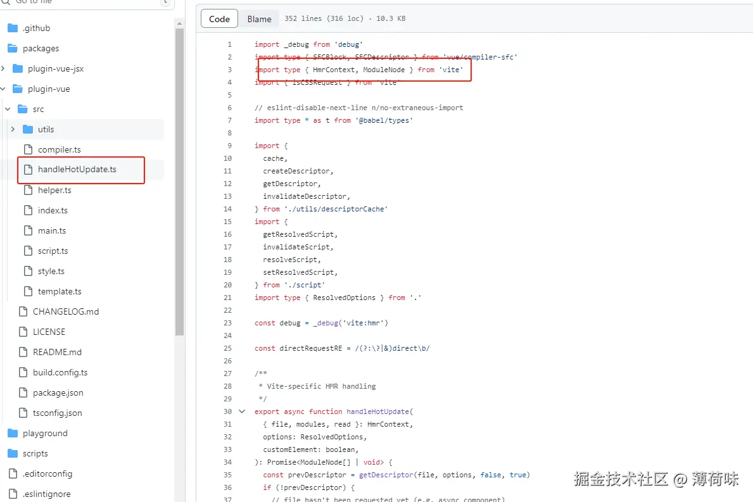
Task: Click the CHANGELOG.md file icon
Action: point(23,311)
